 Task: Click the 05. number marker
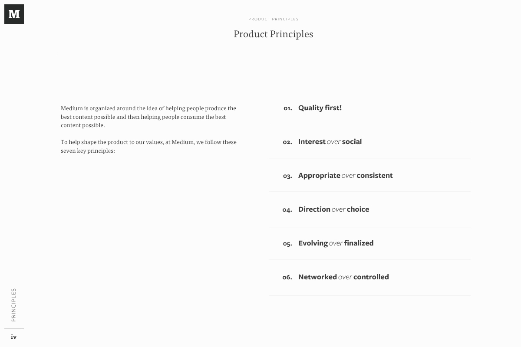pyautogui.click(x=287, y=244)
